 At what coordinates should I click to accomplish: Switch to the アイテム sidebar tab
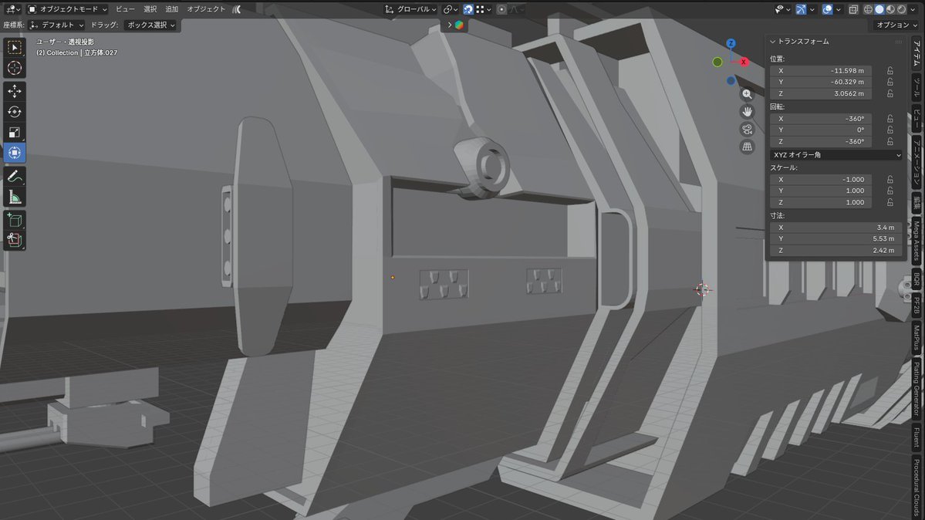click(x=917, y=53)
